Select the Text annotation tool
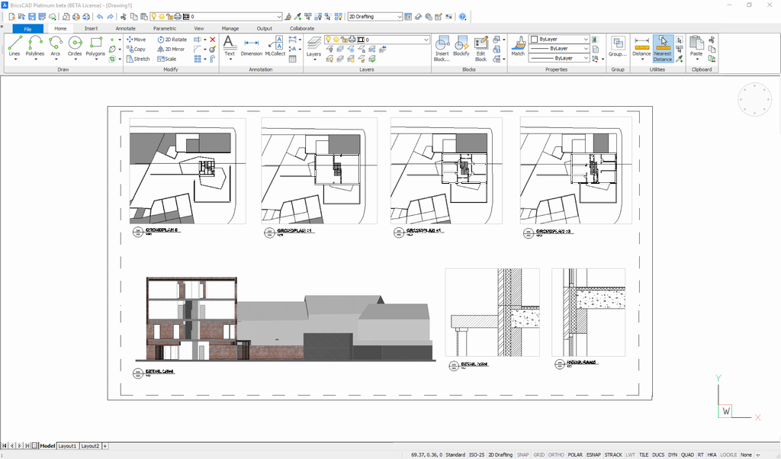The image size is (781, 459). tap(229, 46)
